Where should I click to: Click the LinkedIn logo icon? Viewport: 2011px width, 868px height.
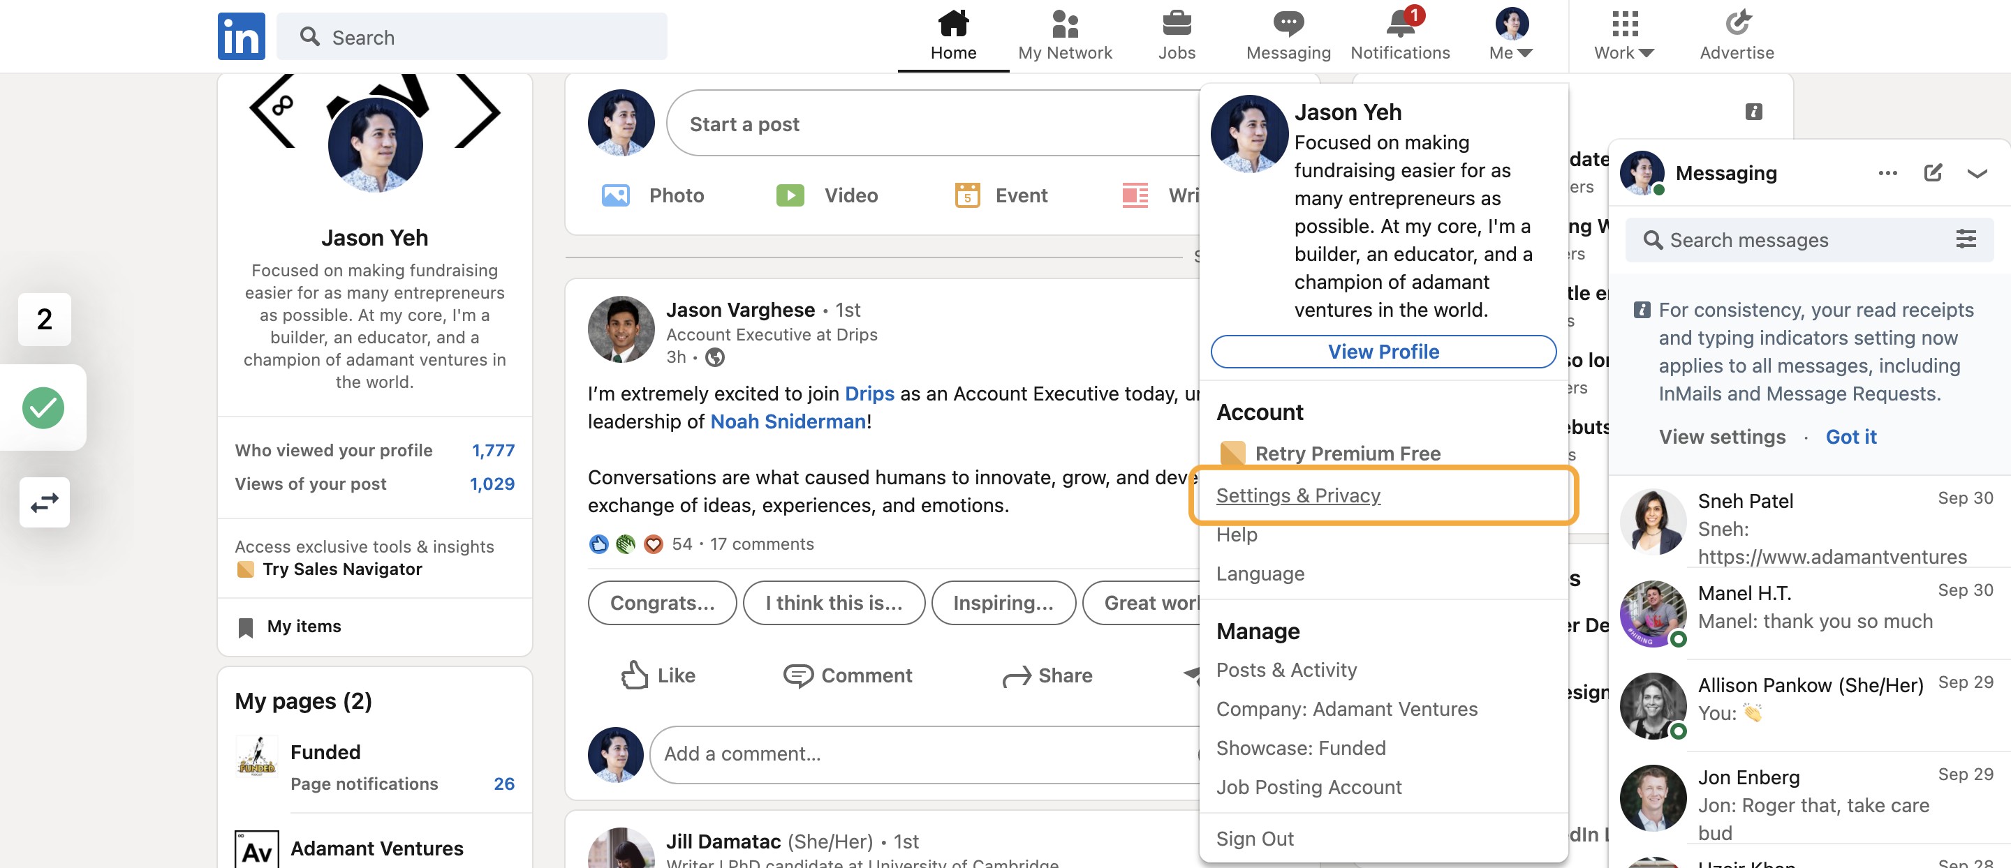[x=240, y=36]
